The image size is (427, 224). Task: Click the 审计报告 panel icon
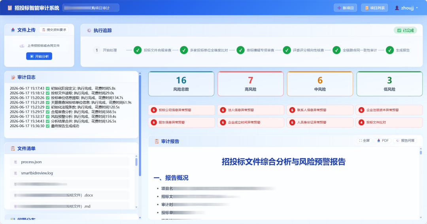157,141
